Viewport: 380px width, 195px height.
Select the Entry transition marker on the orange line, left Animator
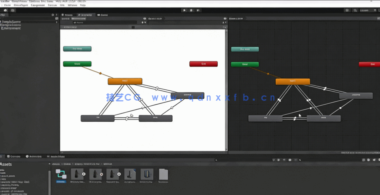pyautogui.click(x=100, y=73)
